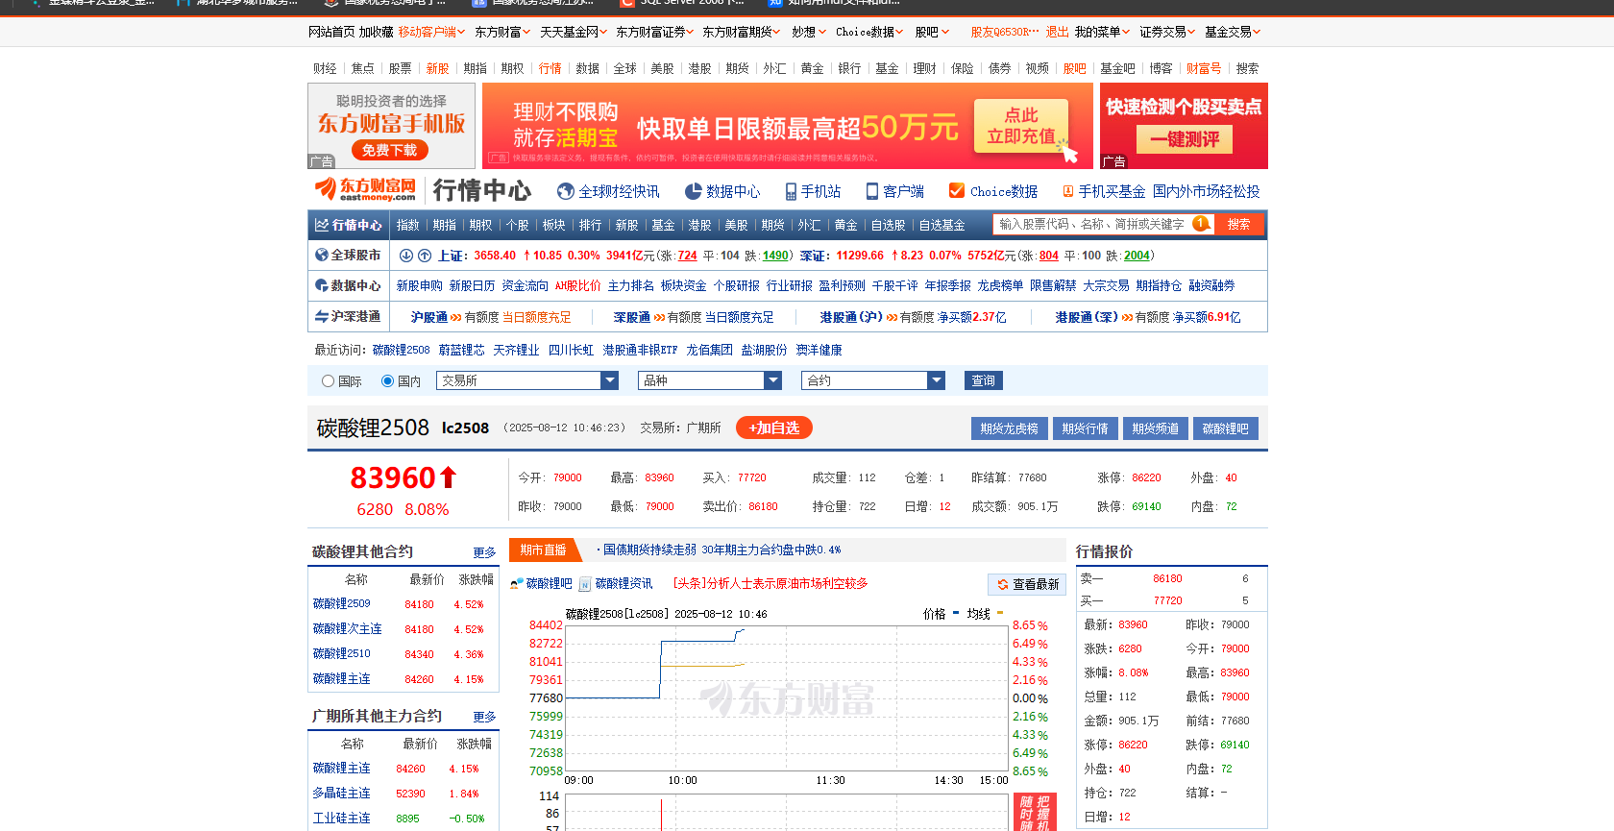This screenshot has width=1614, height=831.
Task: Open 板块 tab in market nav
Action: pyautogui.click(x=554, y=225)
